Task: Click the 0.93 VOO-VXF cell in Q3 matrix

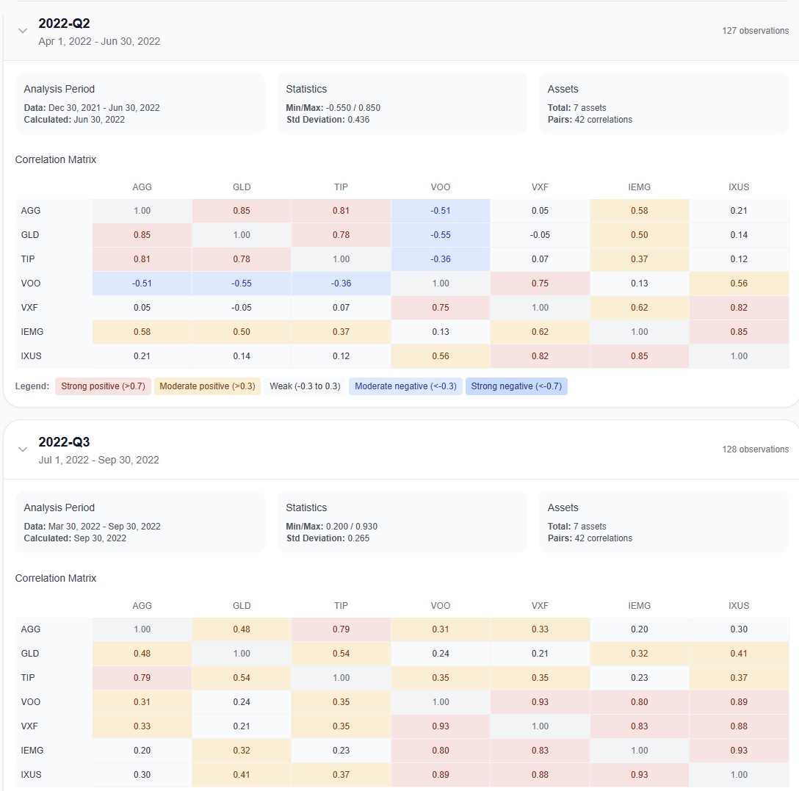Action: [540, 701]
